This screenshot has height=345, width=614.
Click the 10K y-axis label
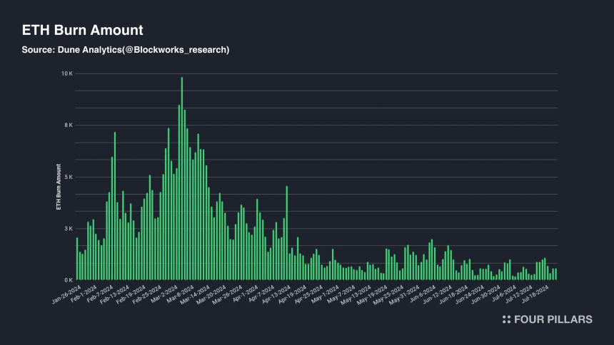tap(67, 73)
